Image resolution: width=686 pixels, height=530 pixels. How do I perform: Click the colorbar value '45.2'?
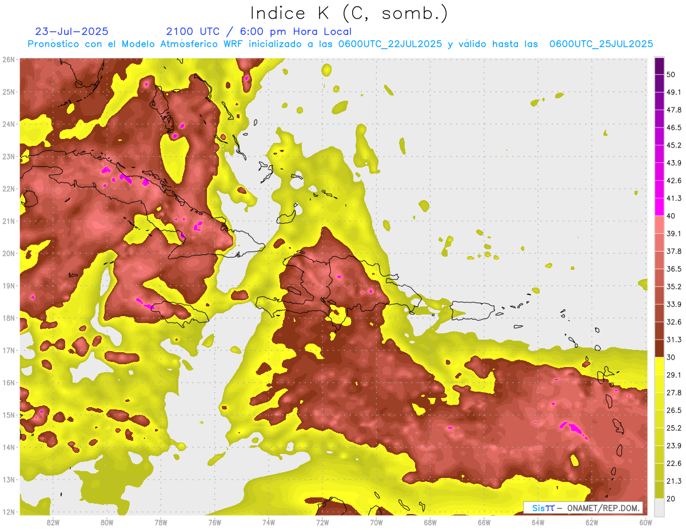click(x=673, y=145)
